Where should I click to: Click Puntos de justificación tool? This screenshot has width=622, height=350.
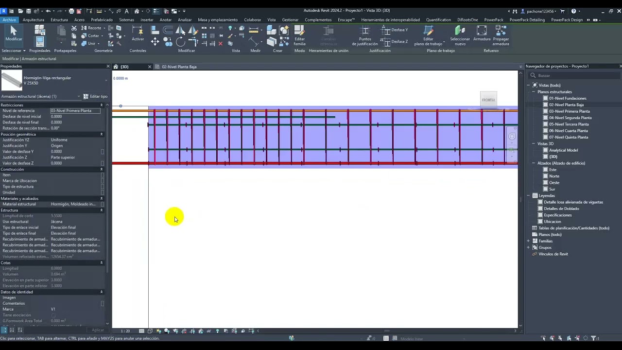pyautogui.click(x=364, y=35)
